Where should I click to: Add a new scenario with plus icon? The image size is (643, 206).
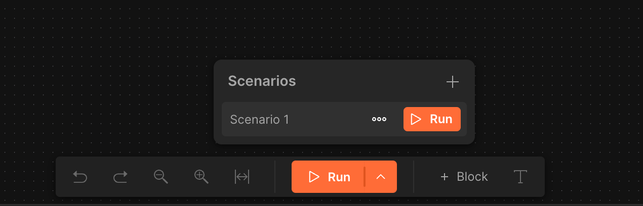pyautogui.click(x=452, y=82)
